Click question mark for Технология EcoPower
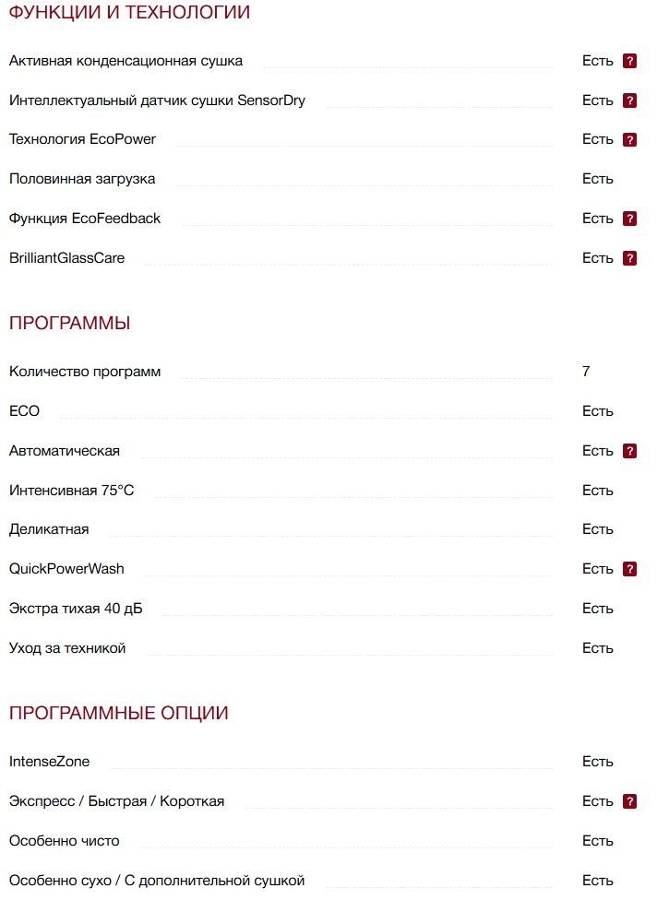This screenshot has height=912, width=669. pyautogui.click(x=629, y=140)
